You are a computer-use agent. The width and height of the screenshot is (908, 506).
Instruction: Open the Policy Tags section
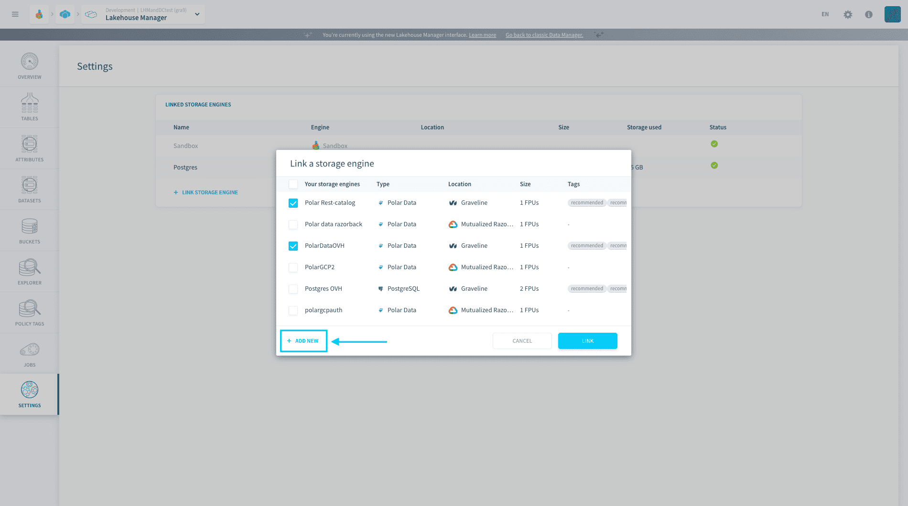(30, 312)
